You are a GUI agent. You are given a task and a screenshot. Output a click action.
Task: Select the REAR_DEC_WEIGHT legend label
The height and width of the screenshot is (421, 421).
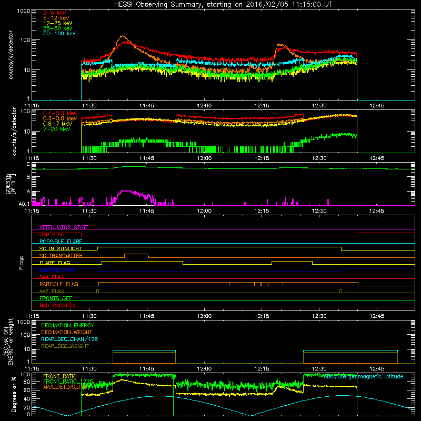coord(65,346)
